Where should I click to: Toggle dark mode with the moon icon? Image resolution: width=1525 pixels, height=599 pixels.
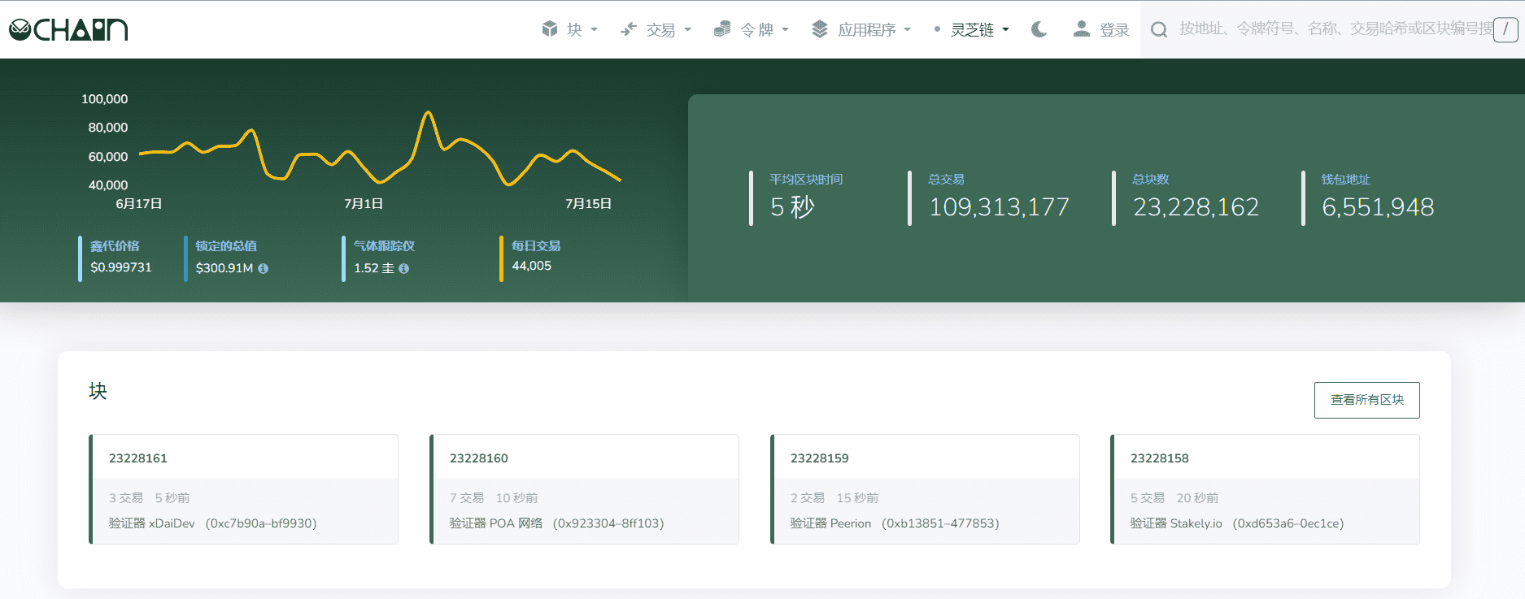[x=1039, y=29]
